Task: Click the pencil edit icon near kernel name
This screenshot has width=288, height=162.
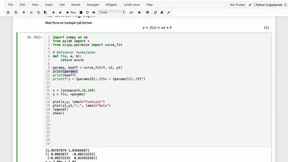Action: pyautogui.click(x=250, y=5)
